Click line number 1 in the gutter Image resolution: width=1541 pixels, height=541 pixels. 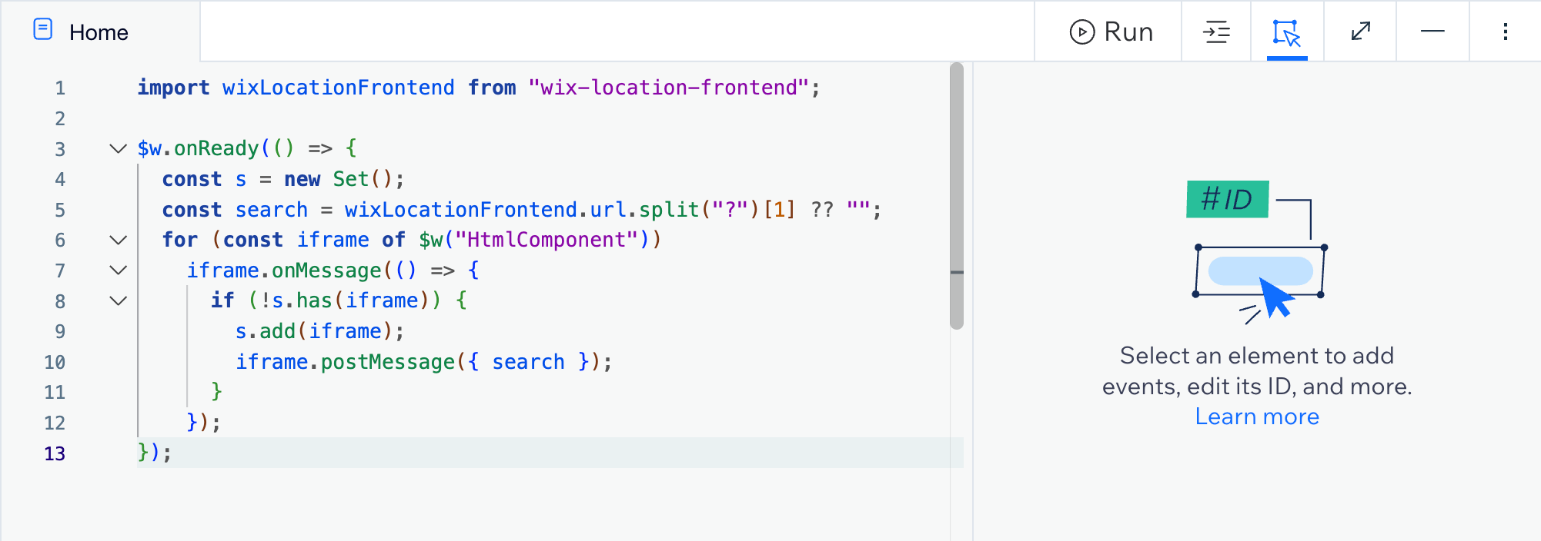point(60,88)
